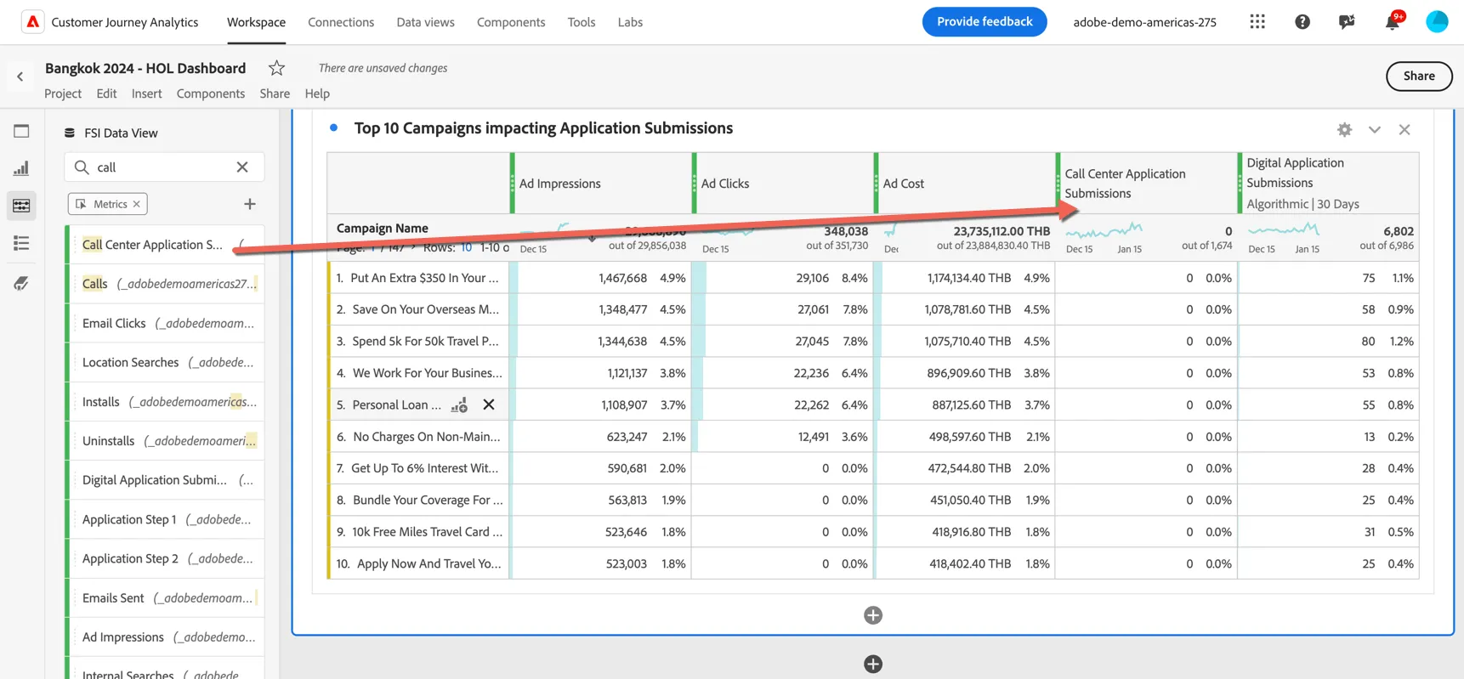Open the panel settings gear icon
1464x679 pixels.
pos(1344,129)
